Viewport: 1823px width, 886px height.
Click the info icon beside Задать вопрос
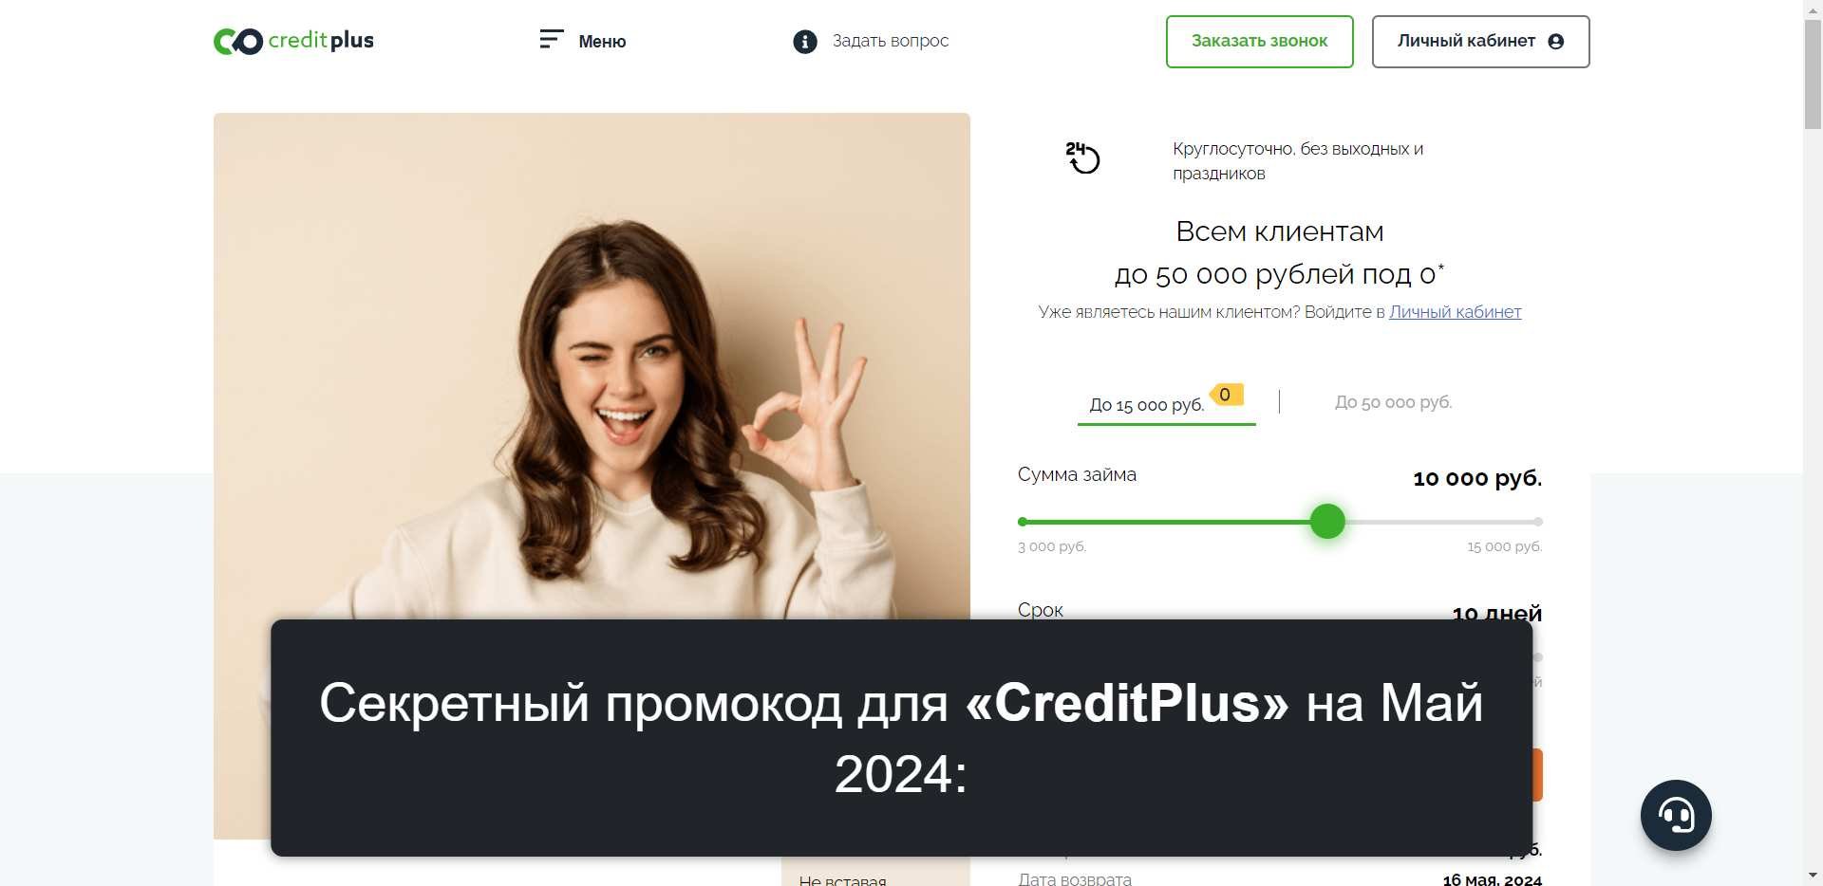[x=805, y=42]
